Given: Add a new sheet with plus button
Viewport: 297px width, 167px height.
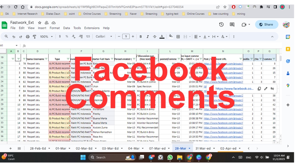Looking at the screenshot, I should [11, 148].
